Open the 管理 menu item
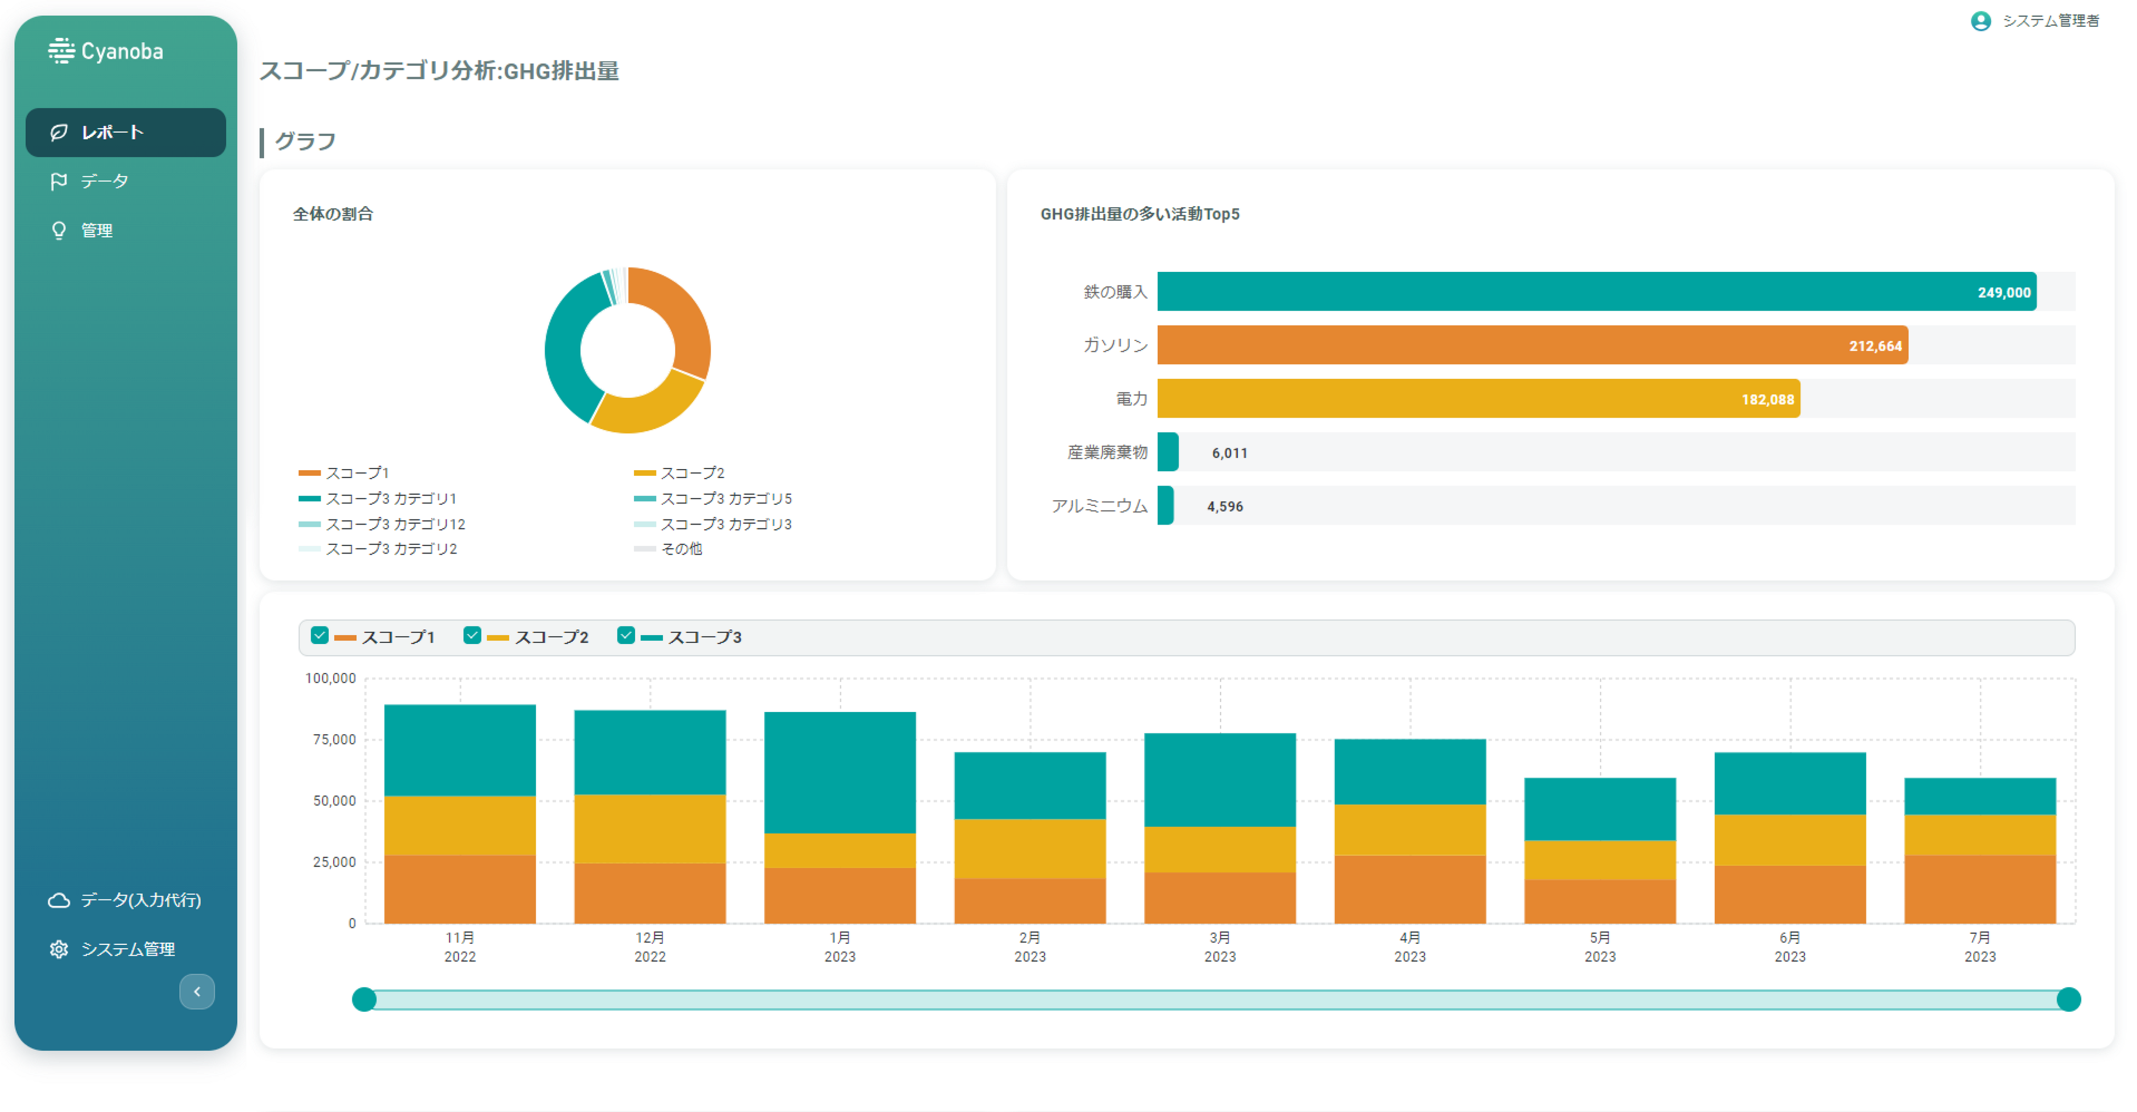The height and width of the screenshot is (1112, 2137). [x=97, y=231]
